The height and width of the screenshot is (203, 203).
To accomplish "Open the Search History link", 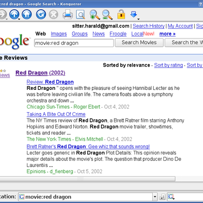I will tap(149, 26).
